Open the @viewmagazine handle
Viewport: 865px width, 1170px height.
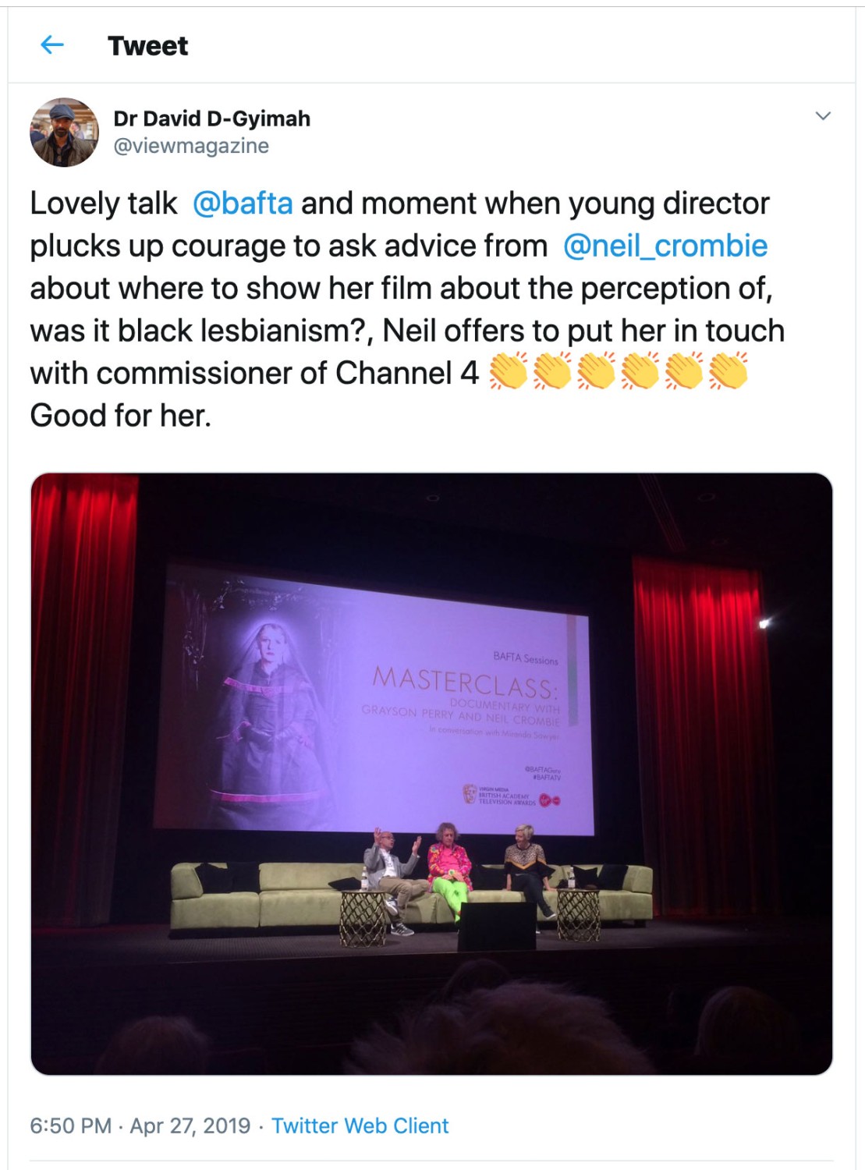tap(191, 146)
